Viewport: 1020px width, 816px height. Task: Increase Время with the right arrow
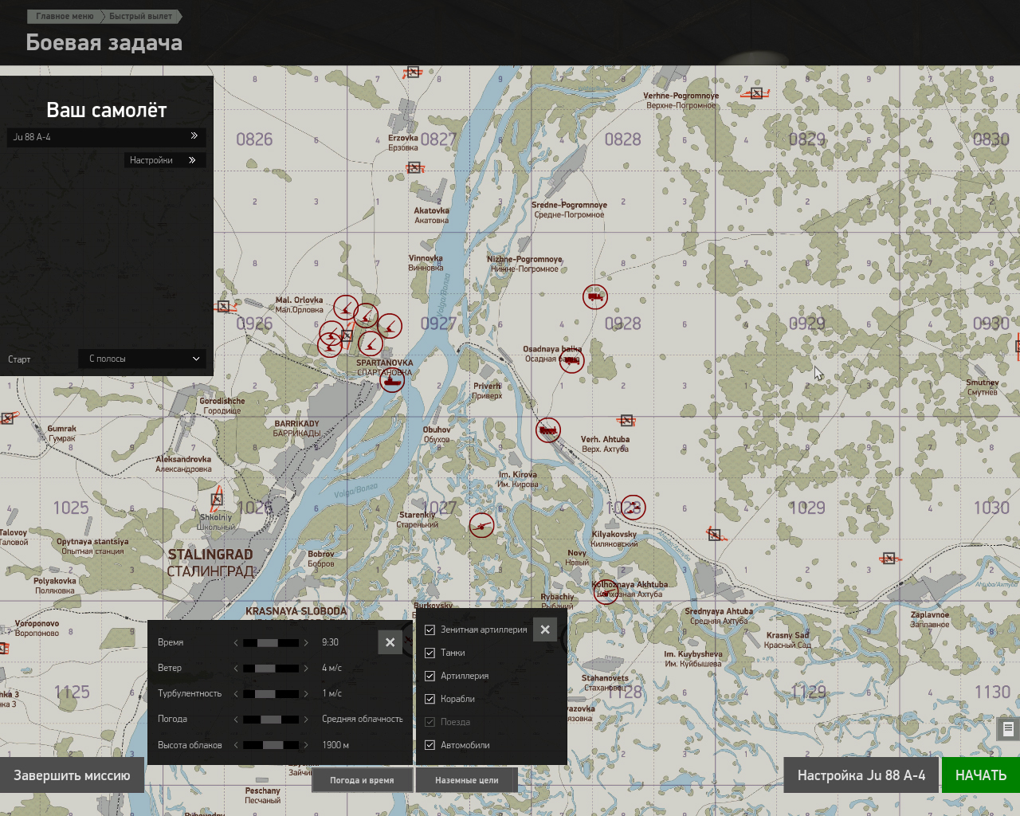[306, 642]
